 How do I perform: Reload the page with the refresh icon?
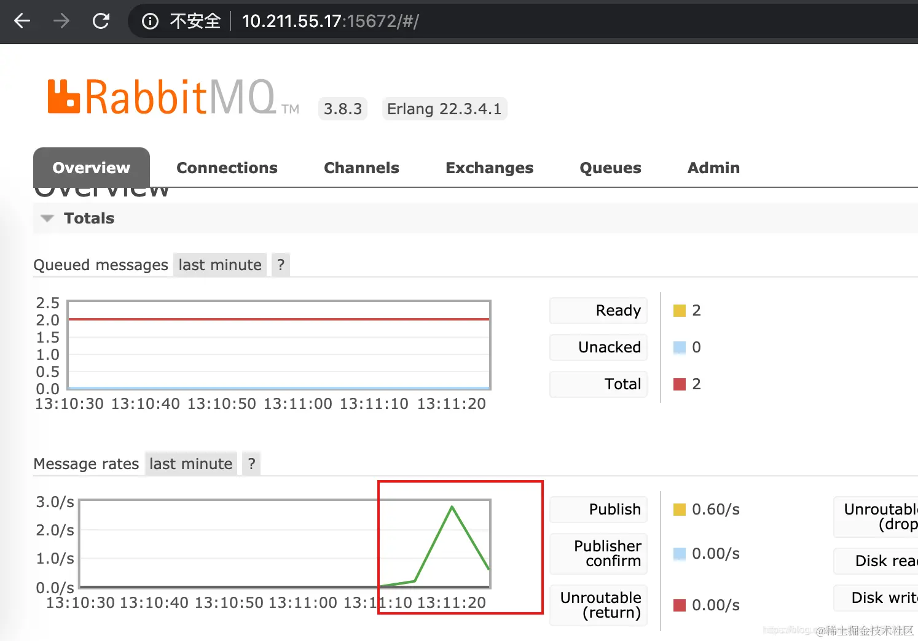101,21
